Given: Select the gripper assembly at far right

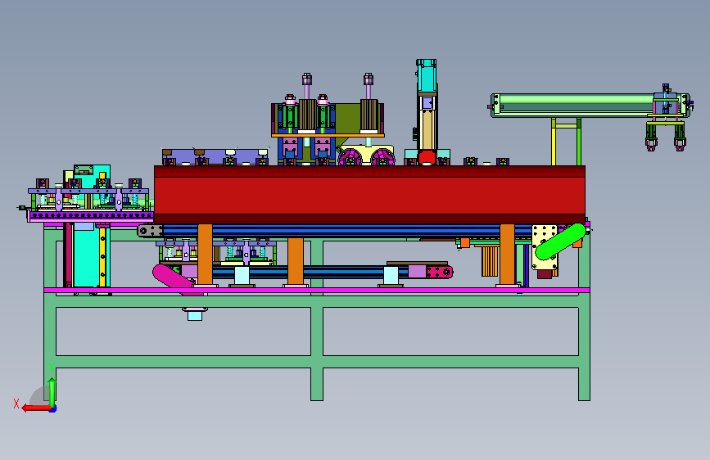Looking at the screenshot, I should point(666,118).
